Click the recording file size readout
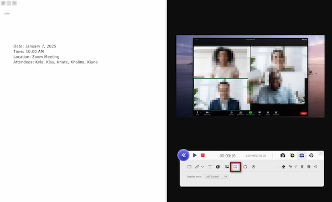332x202 pixels. [x=256, y=156]
